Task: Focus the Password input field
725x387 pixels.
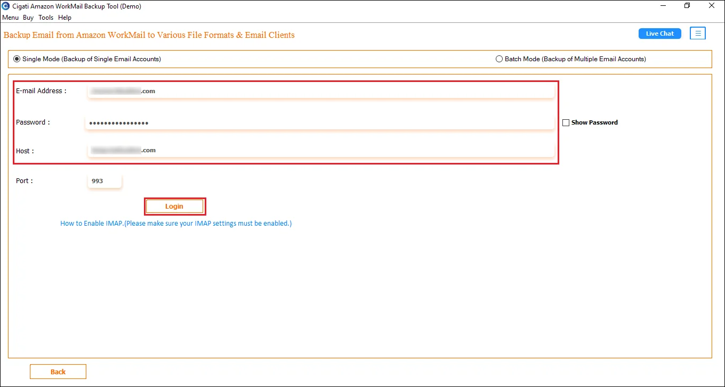Action: point(319,123)
